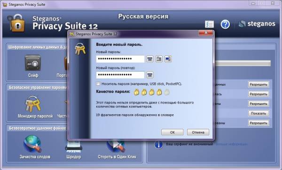
Task: Open the password generator icon
Action: (x=159, y=59)
